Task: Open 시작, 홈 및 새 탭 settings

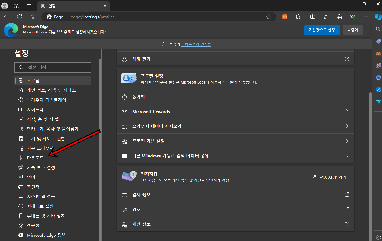Action: point(53,119)
